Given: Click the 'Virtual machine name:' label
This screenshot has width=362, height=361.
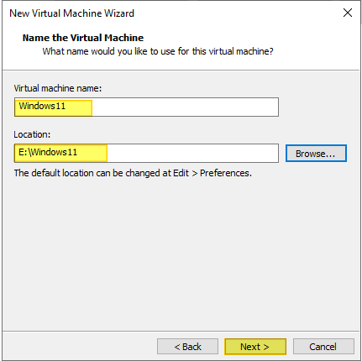Looking at the screenshot, I should tap(58, 88).
